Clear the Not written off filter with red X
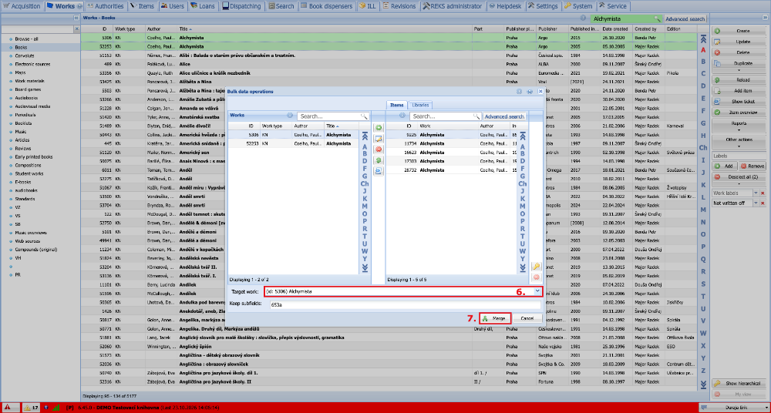This screenshot has width=771, height=413. click(763, 203)
